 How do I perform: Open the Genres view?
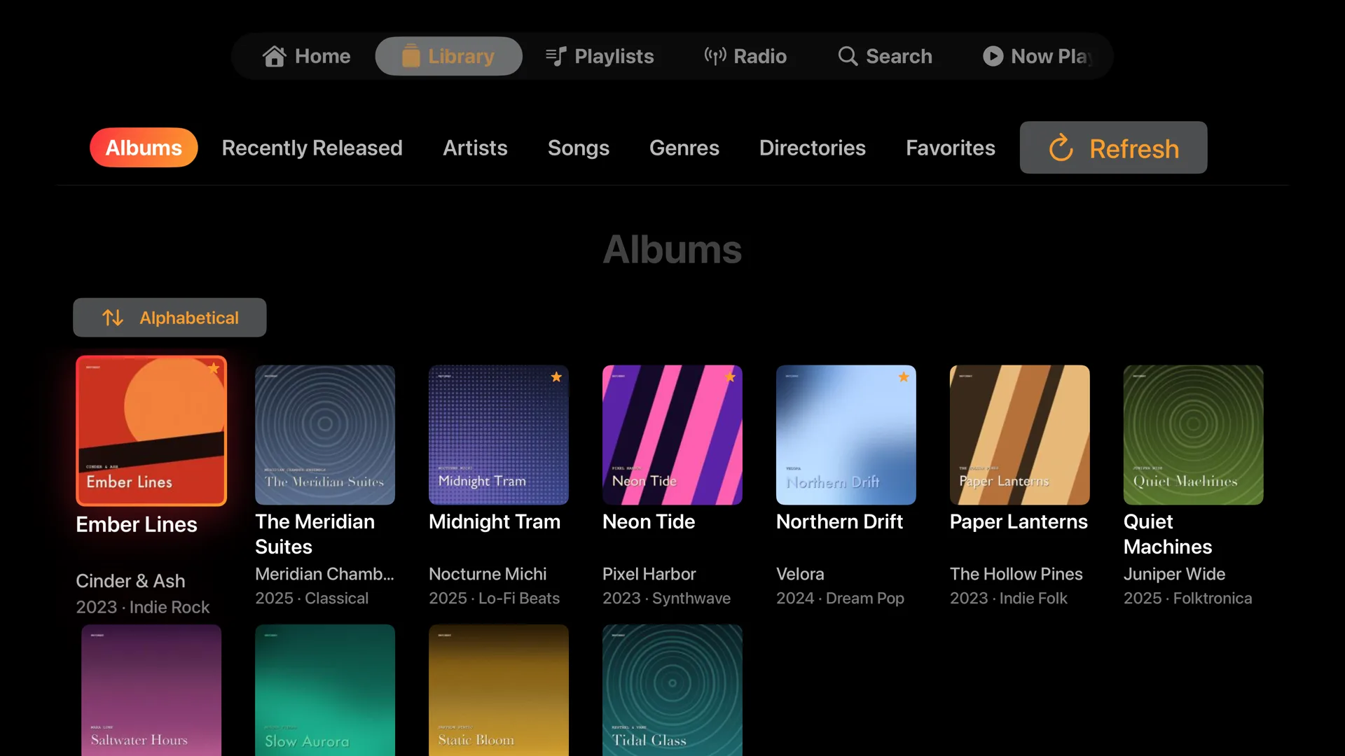pyautogui.click(x=684, y=148)
